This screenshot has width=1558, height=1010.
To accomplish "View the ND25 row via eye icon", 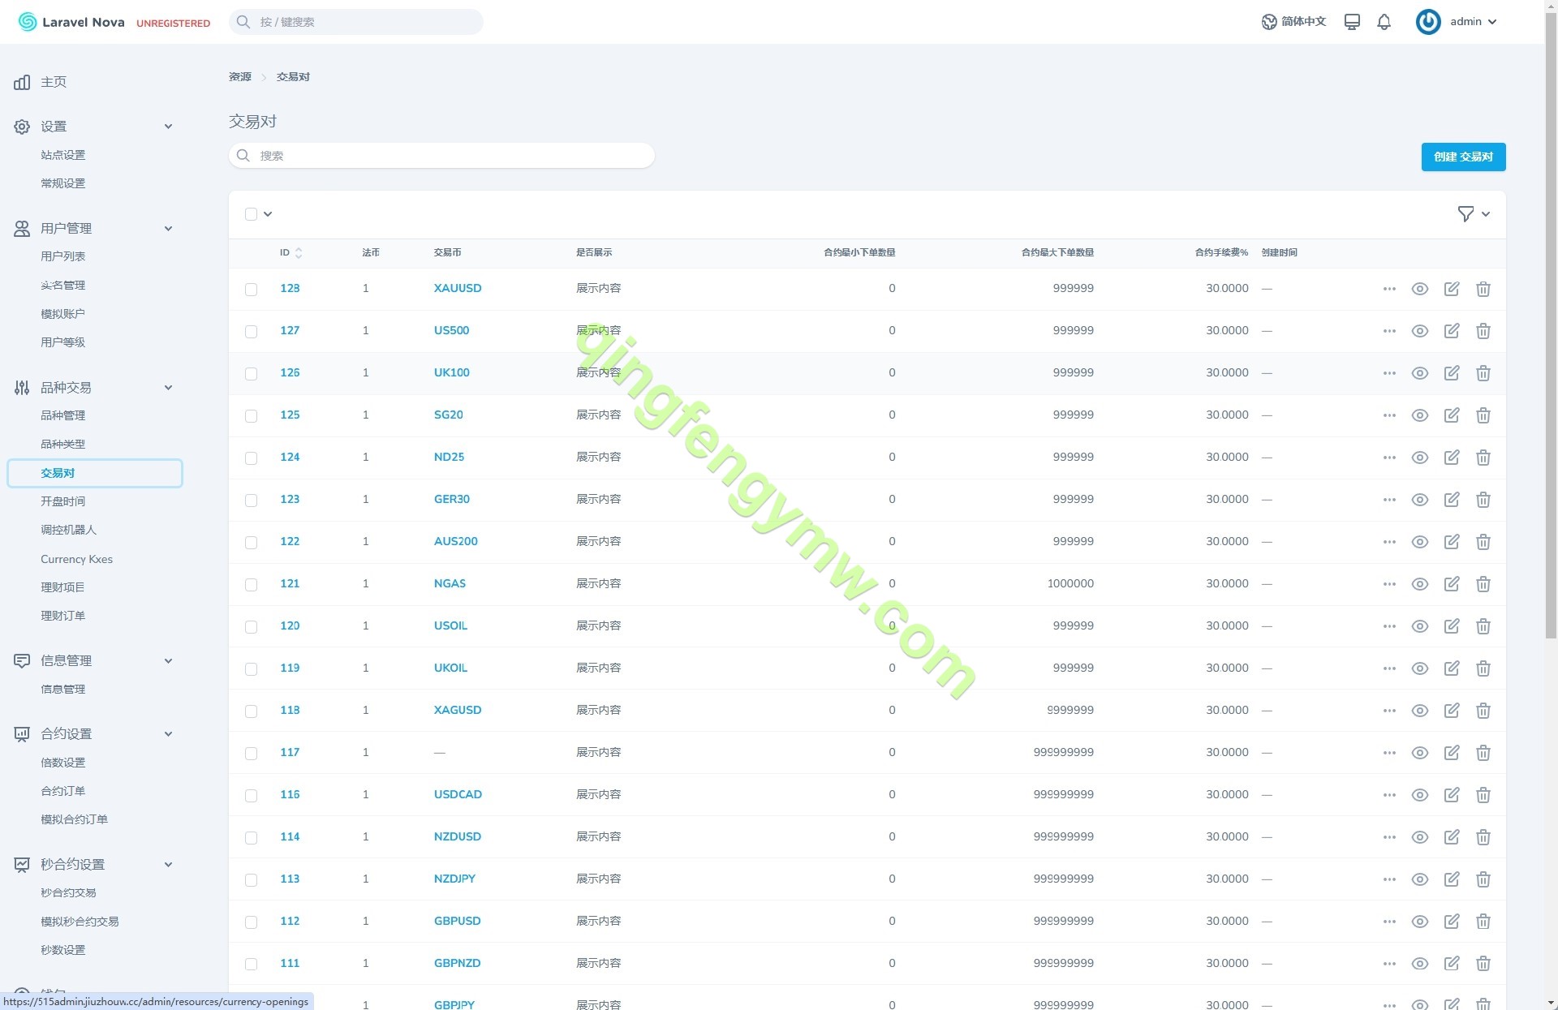I will point(1420,458).
